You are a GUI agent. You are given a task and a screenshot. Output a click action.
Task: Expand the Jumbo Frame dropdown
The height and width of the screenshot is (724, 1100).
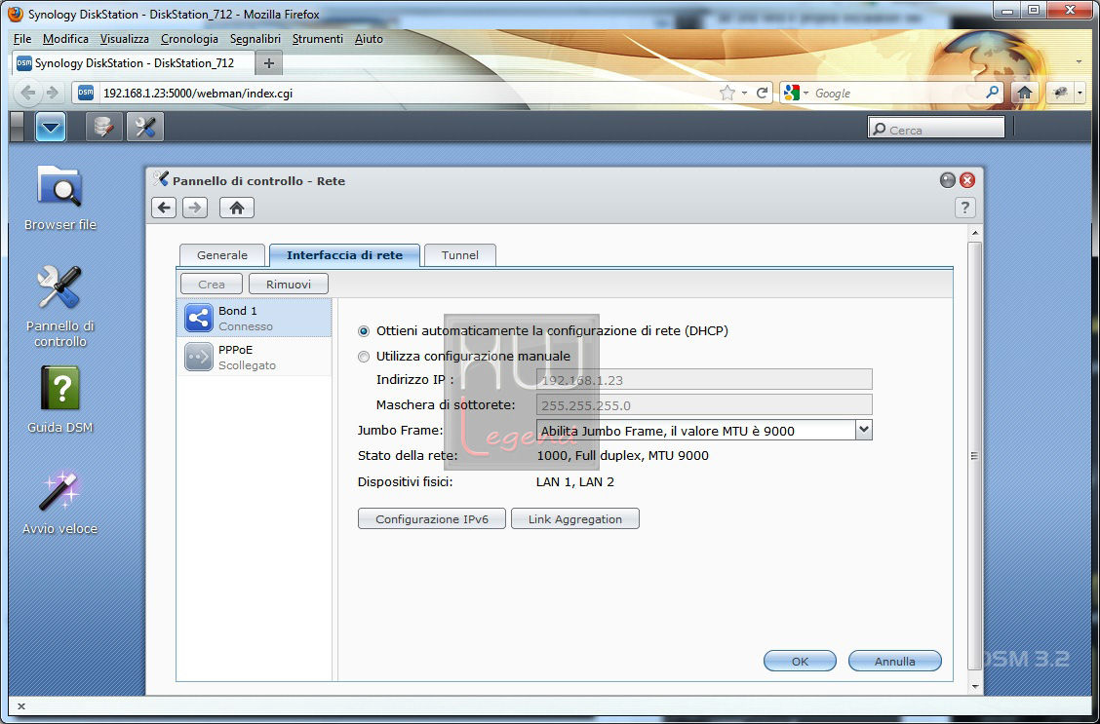(x=864, y=430)
